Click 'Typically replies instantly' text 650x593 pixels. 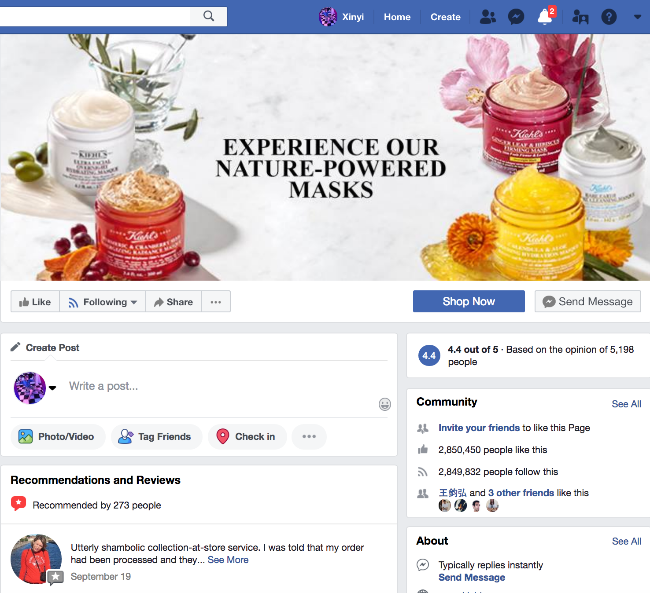(x=491, y=565)
